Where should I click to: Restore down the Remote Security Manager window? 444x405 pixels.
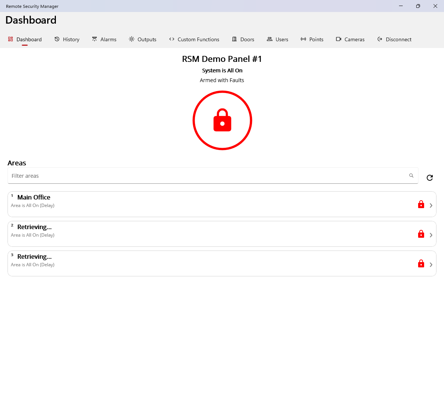418,6
